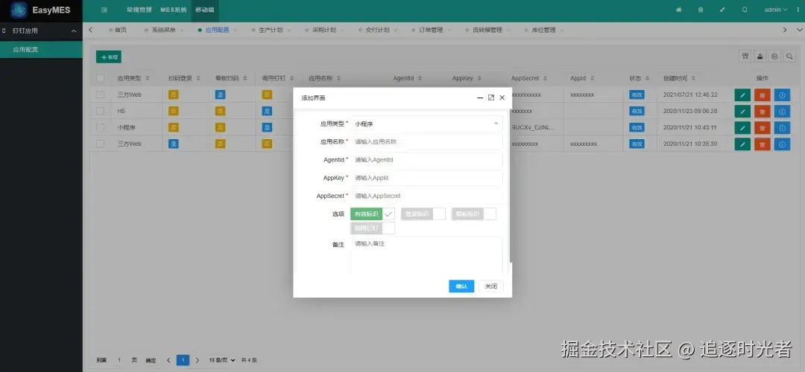Switch to the 采购计划 tab
Image resolution: width=805 pixels, height=372 pixels.
[324, 31]
